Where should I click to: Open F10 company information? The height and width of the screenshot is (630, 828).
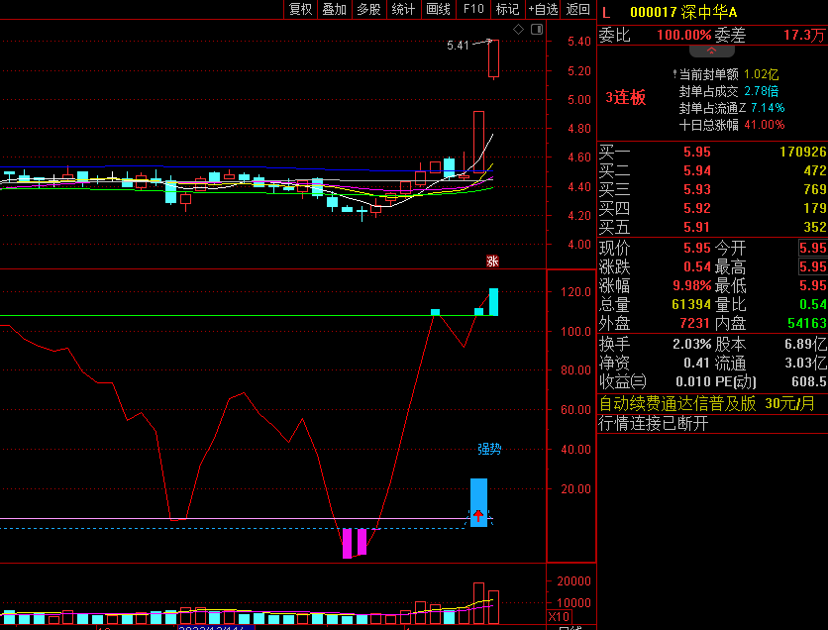click(473, 9)
